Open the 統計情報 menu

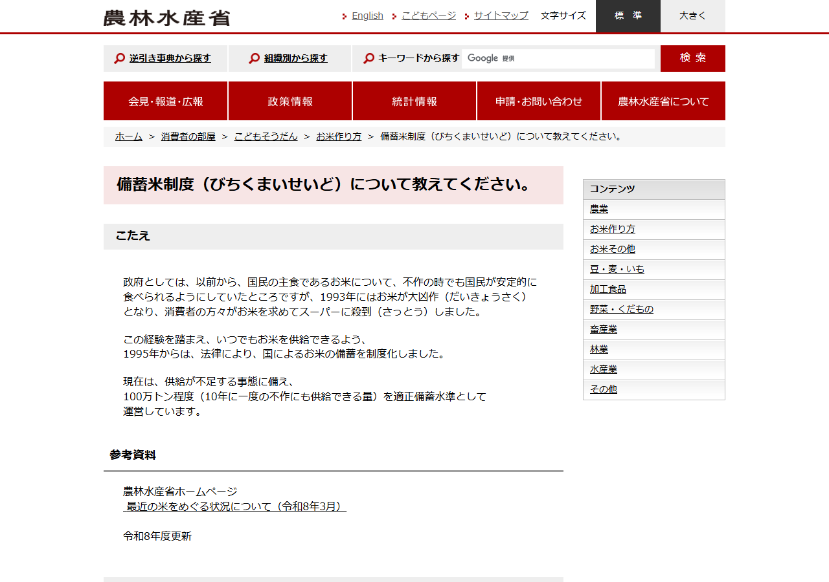point(414,101)
